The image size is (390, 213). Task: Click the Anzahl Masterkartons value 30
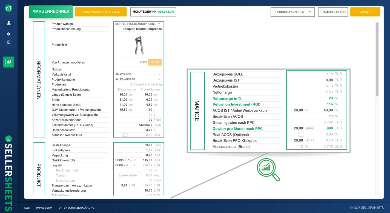click(151, 120)
